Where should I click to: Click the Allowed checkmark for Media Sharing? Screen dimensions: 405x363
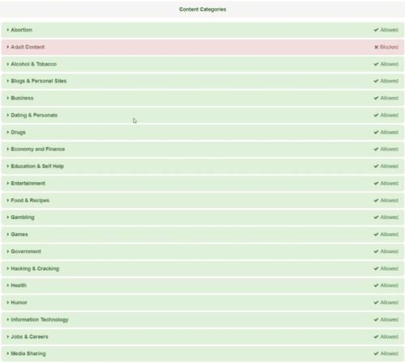tap(376, 353)
